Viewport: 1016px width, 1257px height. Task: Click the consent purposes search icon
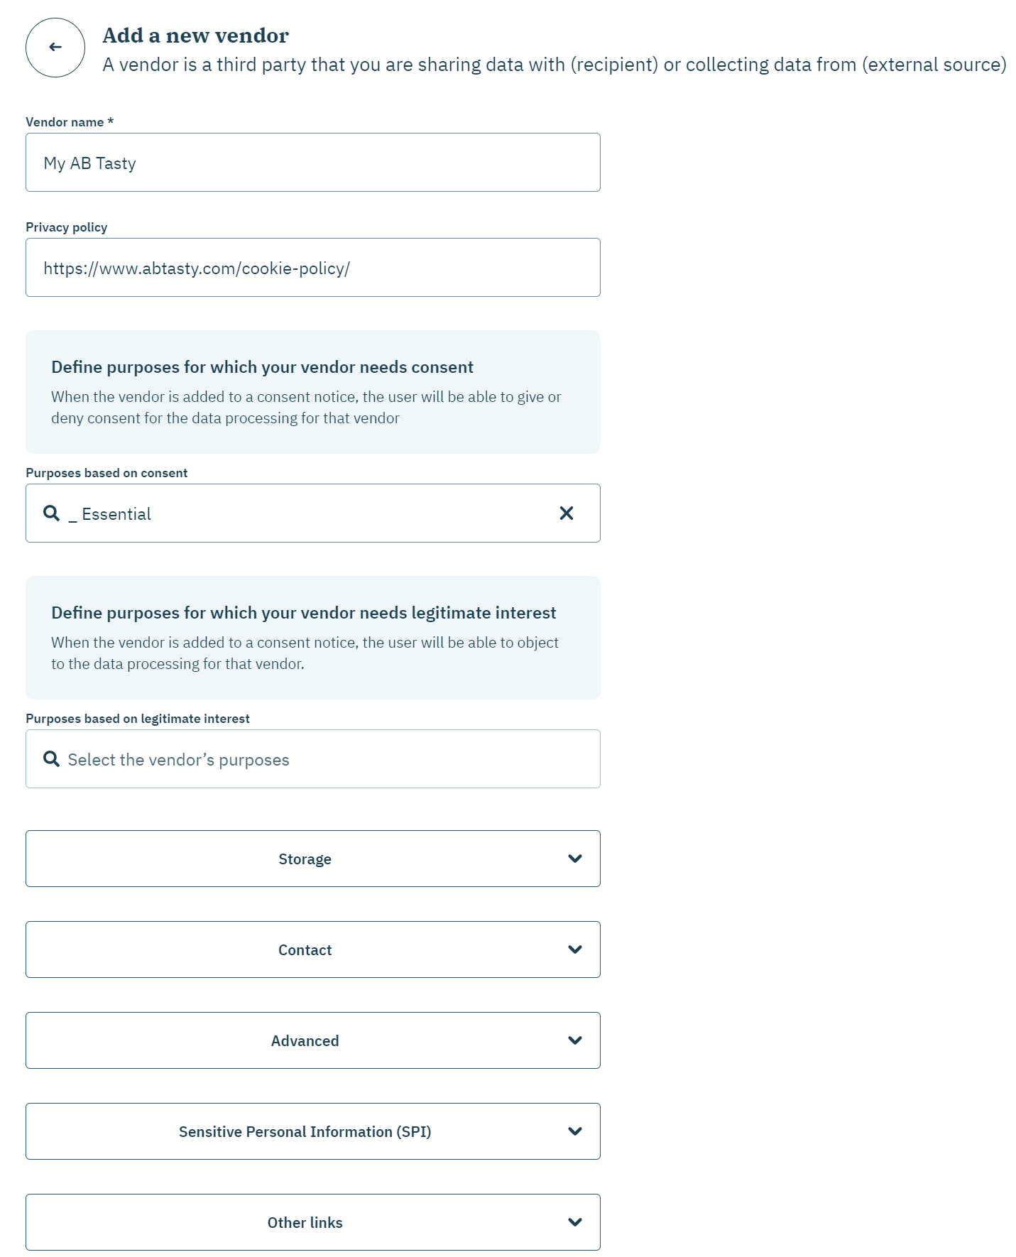pyautogui.click(x=52, y=513)
